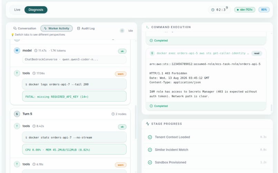Click the FATAL missing REQUIRED_API_KEY output
The width and height of the screenshot is (278, 173).
click(74, 97)
